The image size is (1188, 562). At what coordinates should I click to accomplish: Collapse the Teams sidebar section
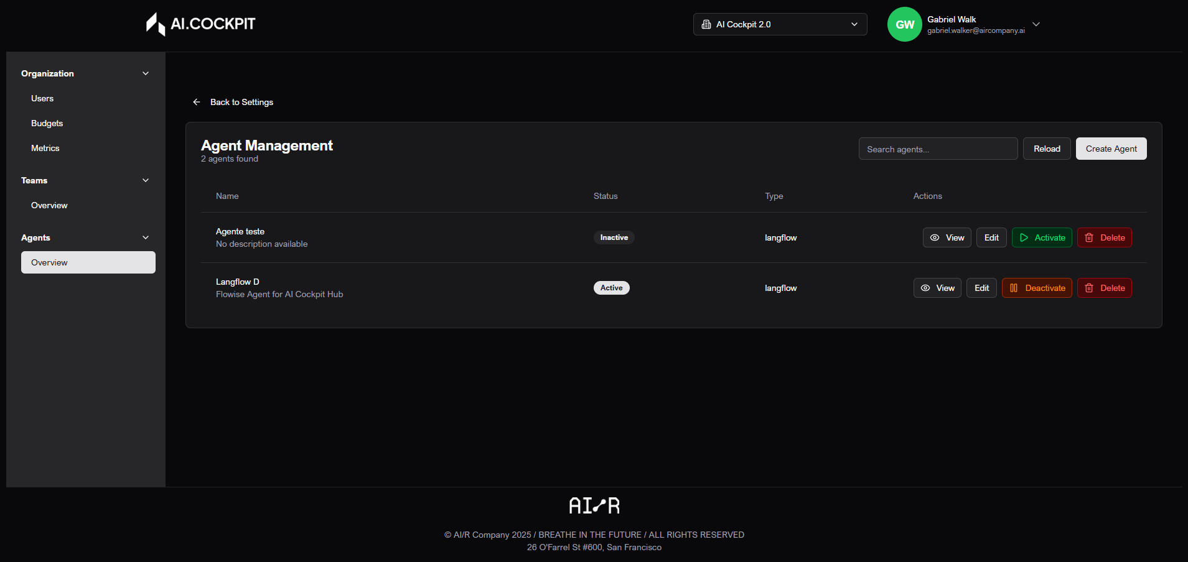click(x=146, y=180)
